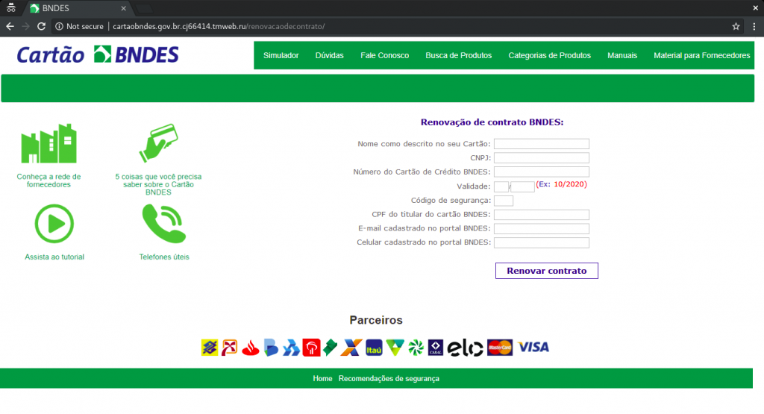The image size is (764, 414).
Task: Focus the Validade year field
Action: 522,186
